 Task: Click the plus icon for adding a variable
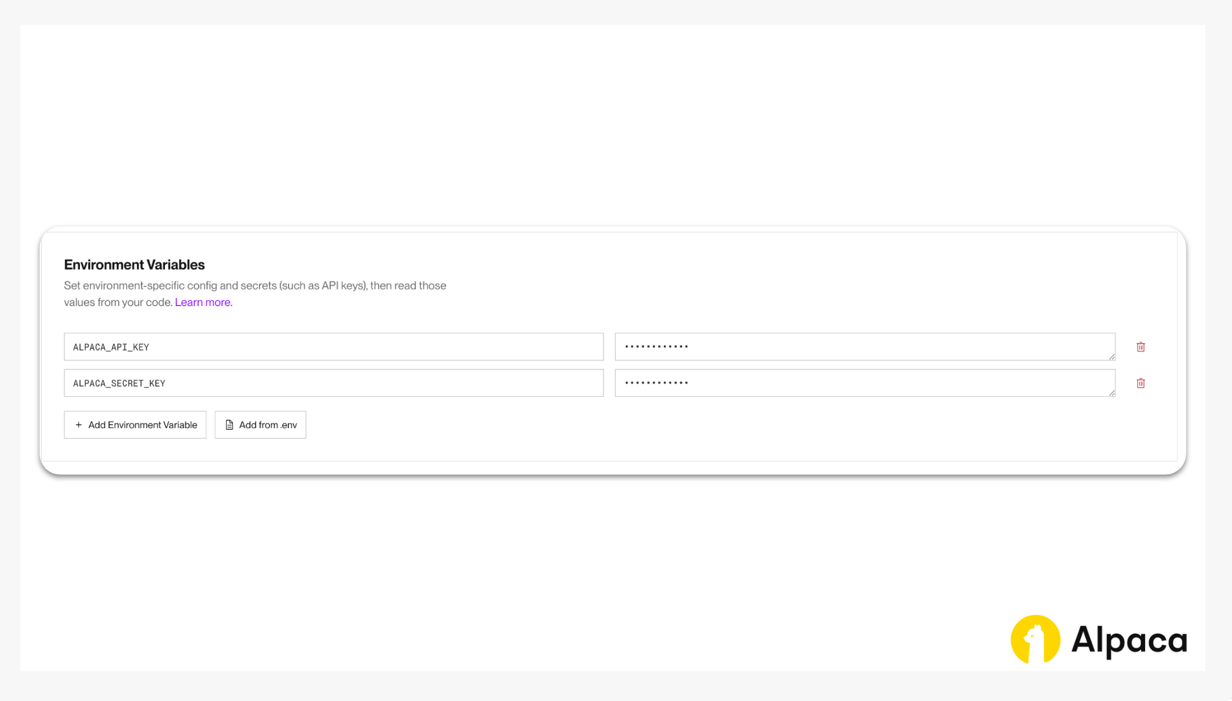coord(79,425)
